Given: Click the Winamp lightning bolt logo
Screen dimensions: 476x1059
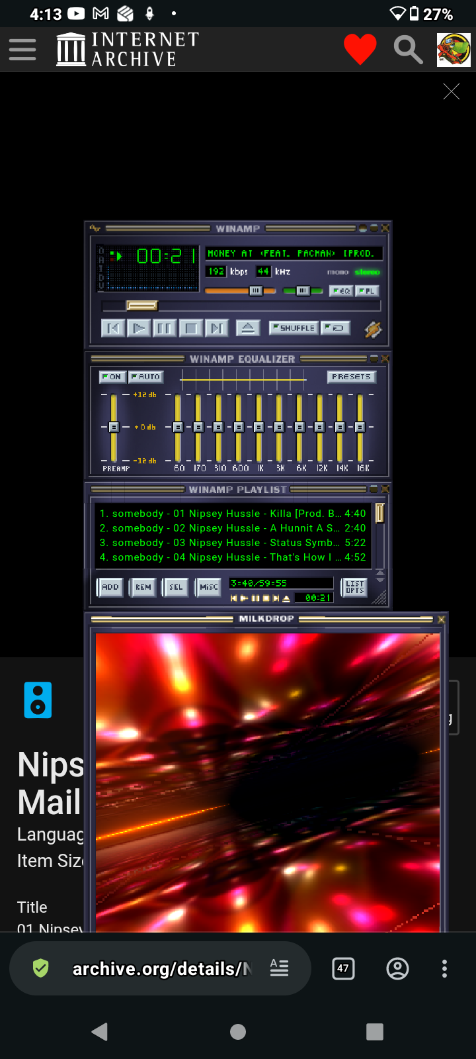Looking at the screenshot, I should [x=373, y=329].
